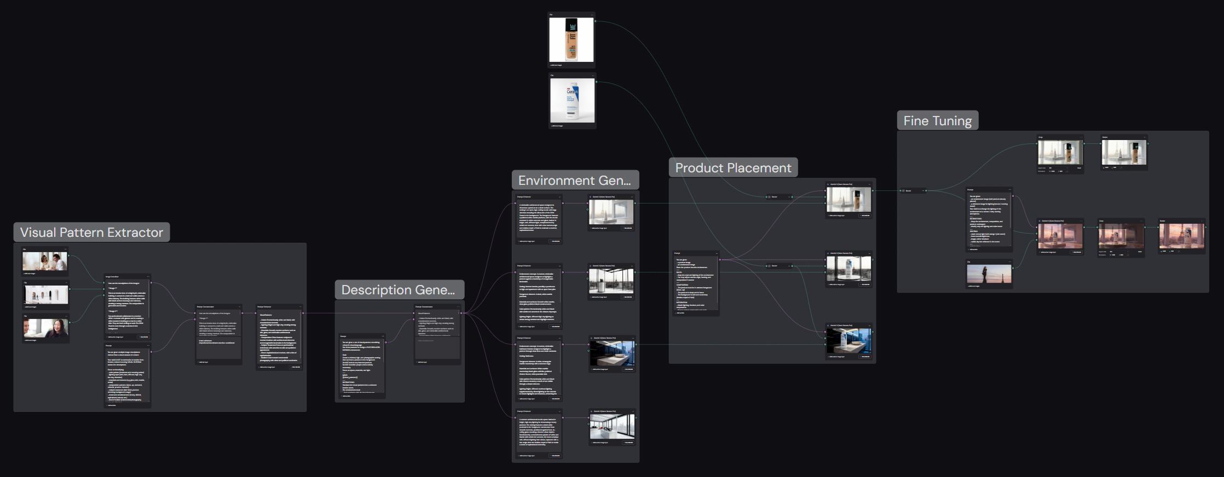Select upper Crop node foundation bottle preview
The image size is (1224, 477).
pyautogui.click(x=1060, y=153)
